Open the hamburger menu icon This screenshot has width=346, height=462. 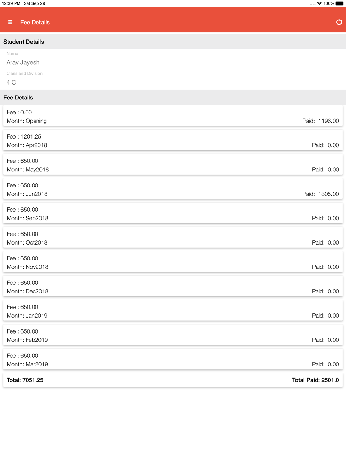pyautogui.click(x=10, y=22)
